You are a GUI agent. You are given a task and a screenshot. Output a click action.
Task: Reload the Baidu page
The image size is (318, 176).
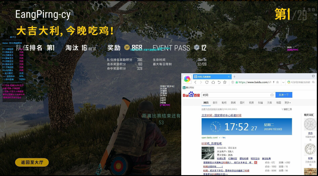207,82
